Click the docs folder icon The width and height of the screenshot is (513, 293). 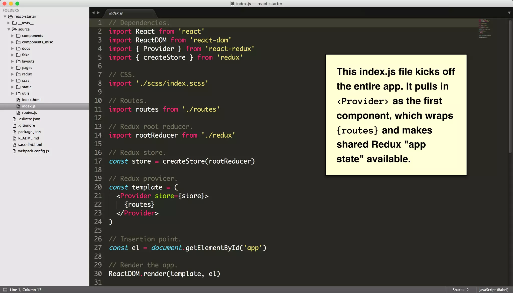pos(18,49)
